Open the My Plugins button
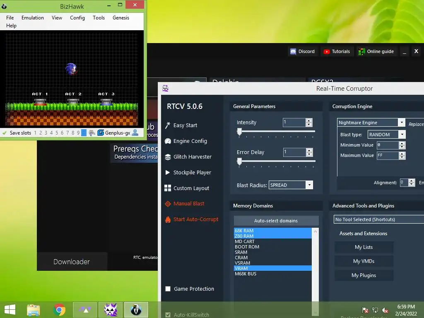424x318 pixels. [364, 275]
